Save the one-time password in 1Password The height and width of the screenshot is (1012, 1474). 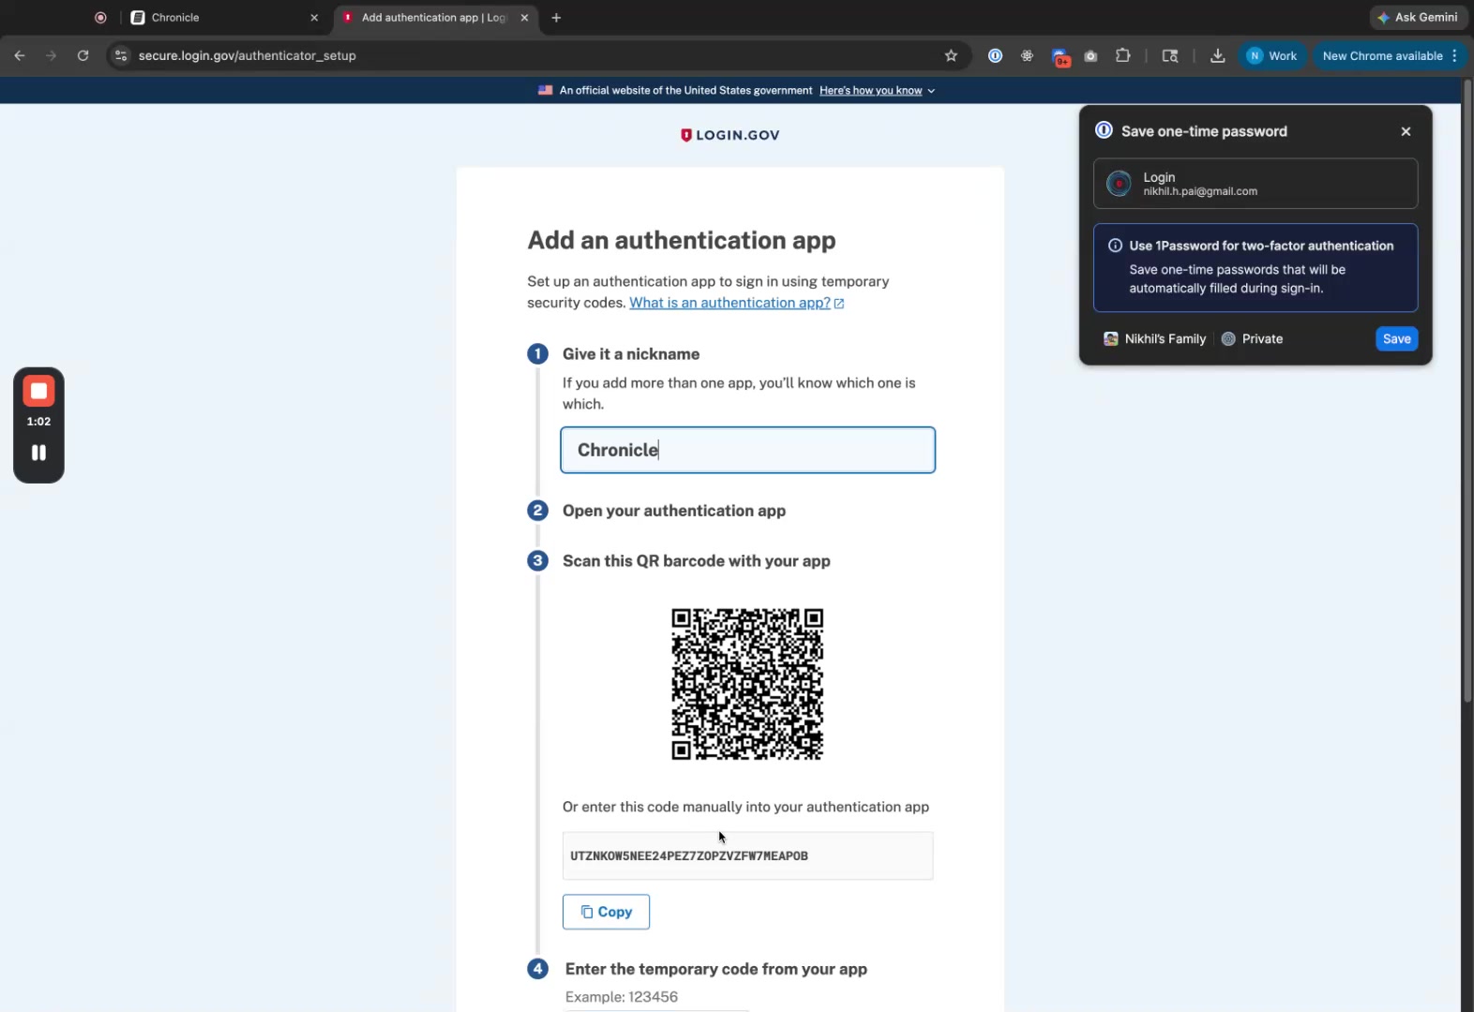pos(1396,339)
